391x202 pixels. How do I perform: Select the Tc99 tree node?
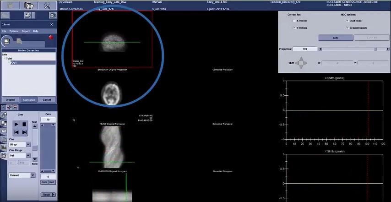(x=9, y=59)
